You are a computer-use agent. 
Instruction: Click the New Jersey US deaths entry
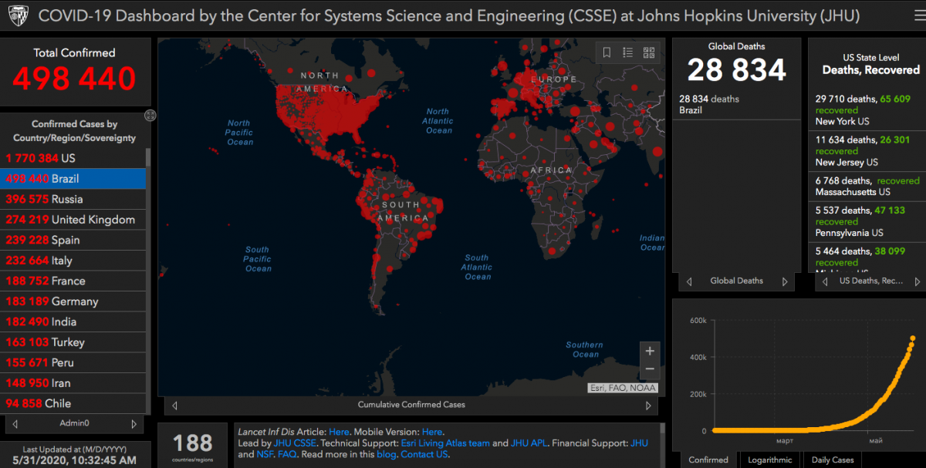coord(867,151)
